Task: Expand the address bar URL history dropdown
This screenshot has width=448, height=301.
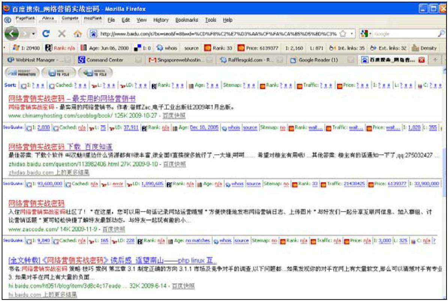Action: (x=352, y=34)
